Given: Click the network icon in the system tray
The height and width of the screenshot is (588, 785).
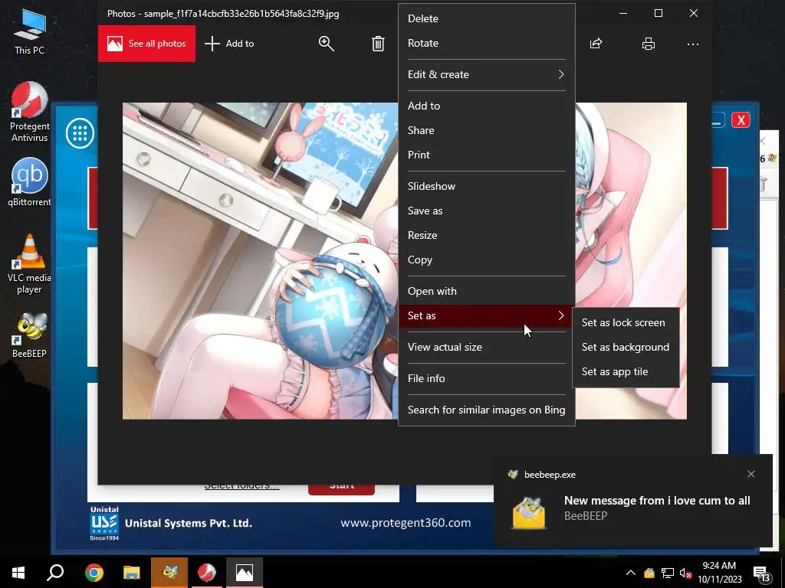Looking at the screenshot, I should (x=668, y=573).
